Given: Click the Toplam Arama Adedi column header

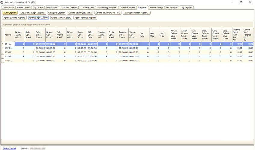Looking at the screenshot, I should pyautogui.click(x=102, y=34).
